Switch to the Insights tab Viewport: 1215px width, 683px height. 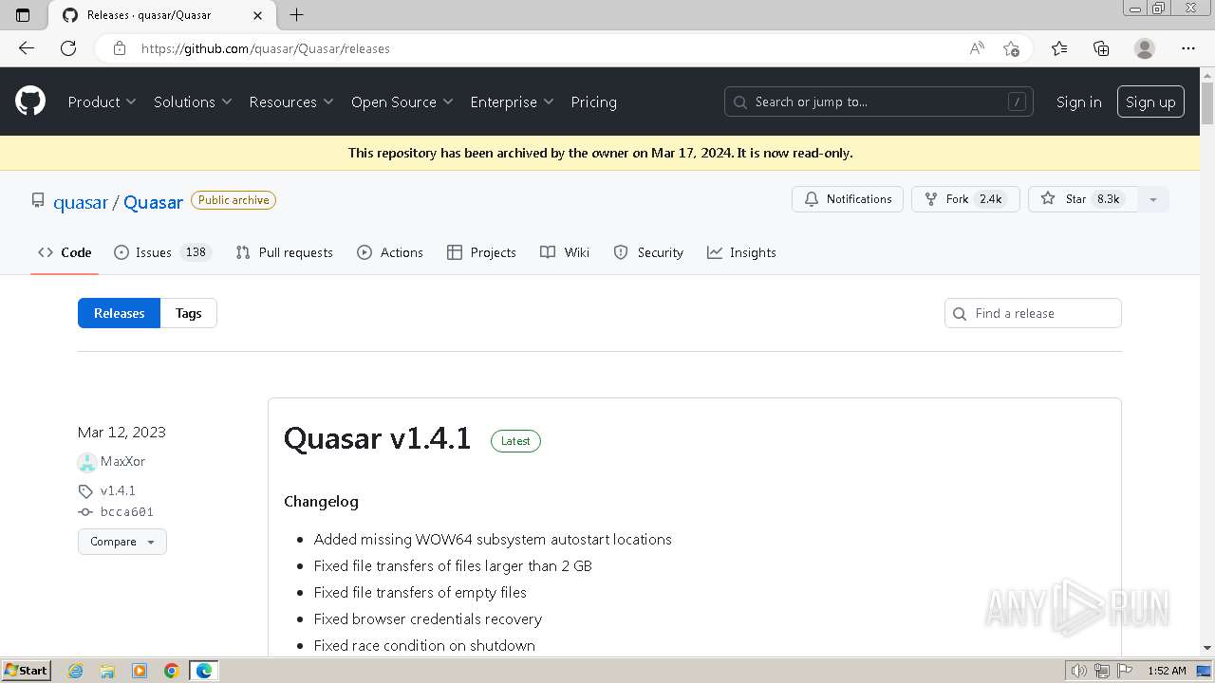741,252
